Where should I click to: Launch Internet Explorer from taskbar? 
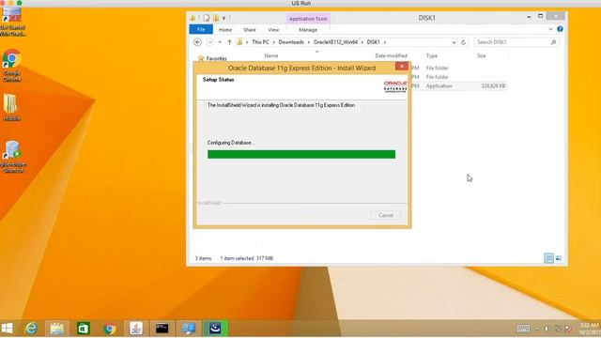point(31,329)
